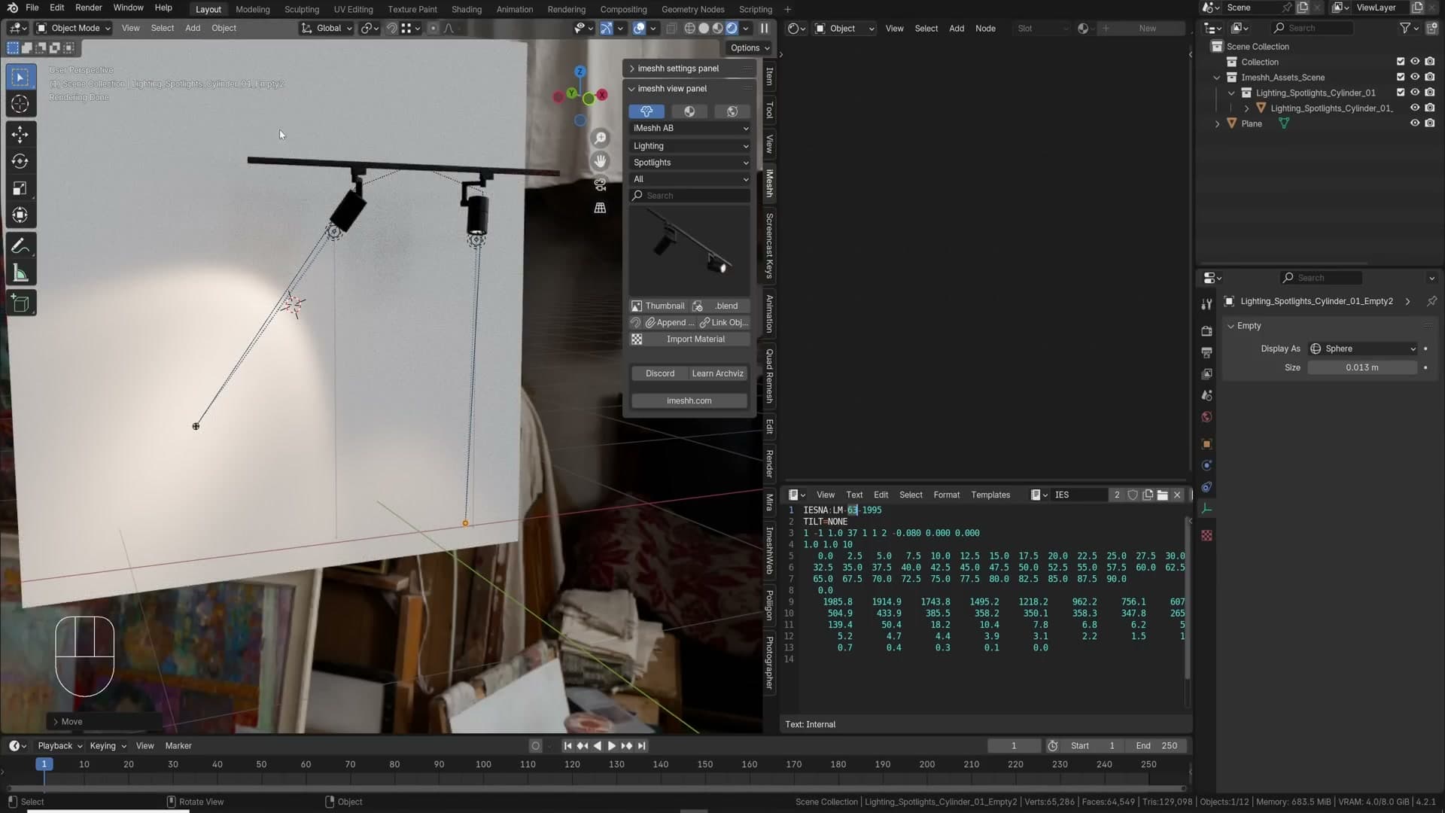Disable rendering for Plane via camera icon
Viewport: 1445px width, 813px height.
tap(1429, 123)
